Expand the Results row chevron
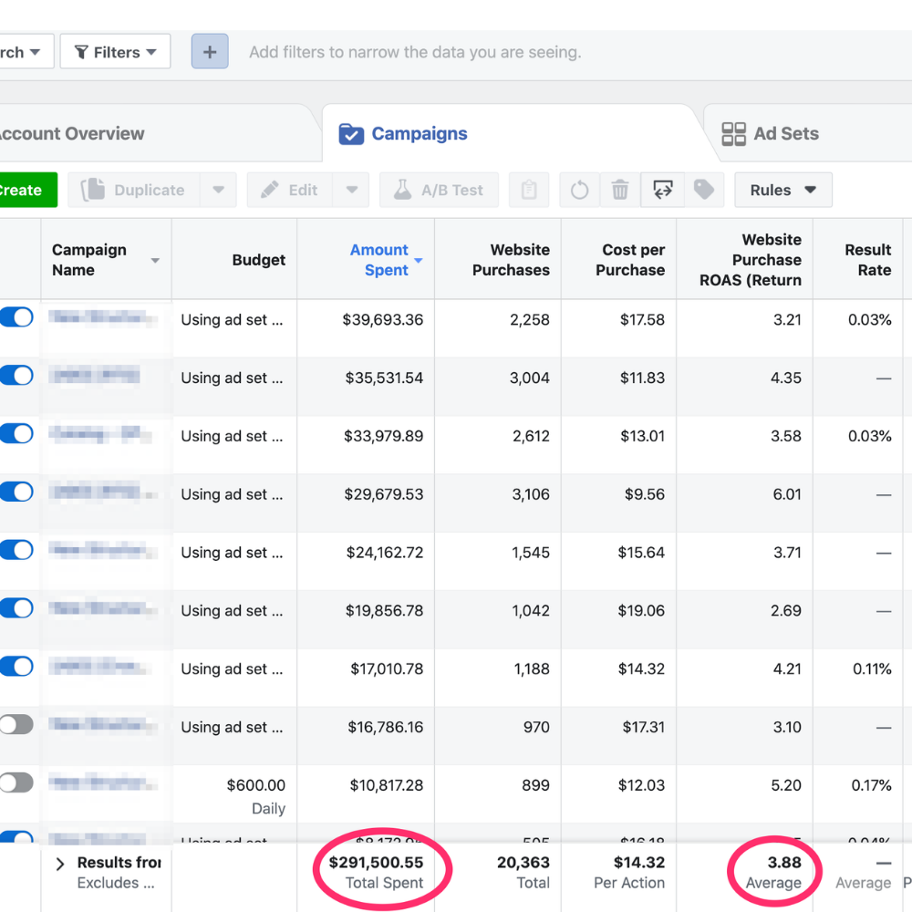Image resolution: width=912 pixels, height=912 pixels. coord(60,864)
